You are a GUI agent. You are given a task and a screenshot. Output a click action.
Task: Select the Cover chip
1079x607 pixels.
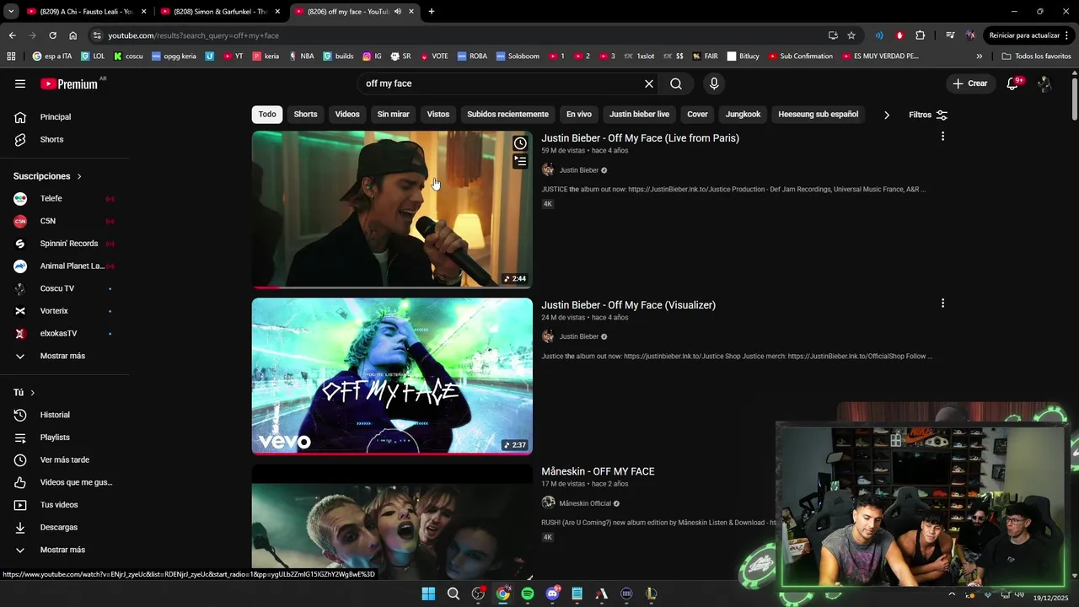pyautogui.click(x=697, y=114)
